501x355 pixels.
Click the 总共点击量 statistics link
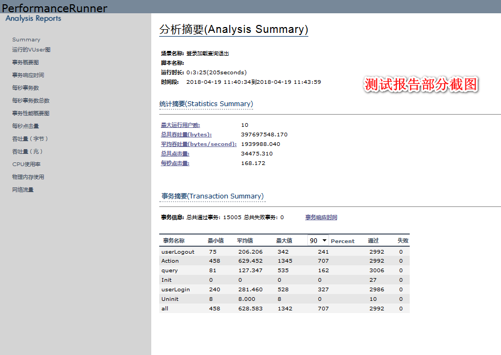[175, 154]
